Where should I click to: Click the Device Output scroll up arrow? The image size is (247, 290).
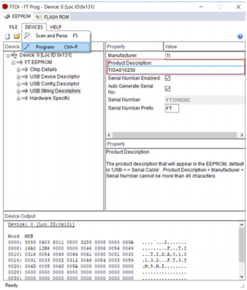click(242, 225)
